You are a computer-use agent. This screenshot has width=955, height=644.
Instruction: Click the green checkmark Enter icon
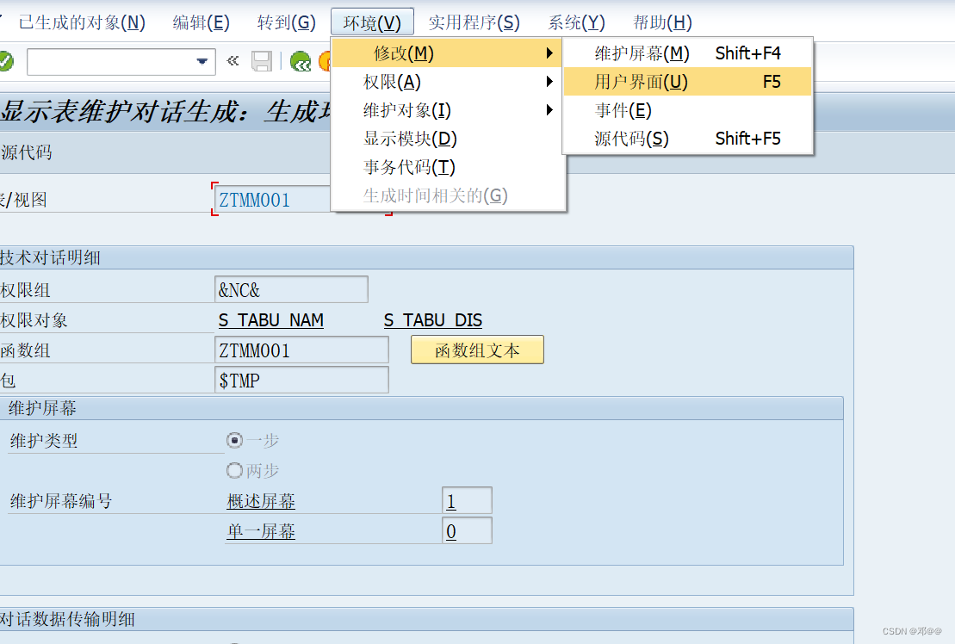pyautogui.click(x=5, y=61)
